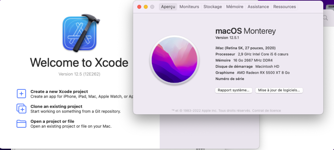Choose Open a project or file
This screenshot has width=334, height=150.
point(52,122)
